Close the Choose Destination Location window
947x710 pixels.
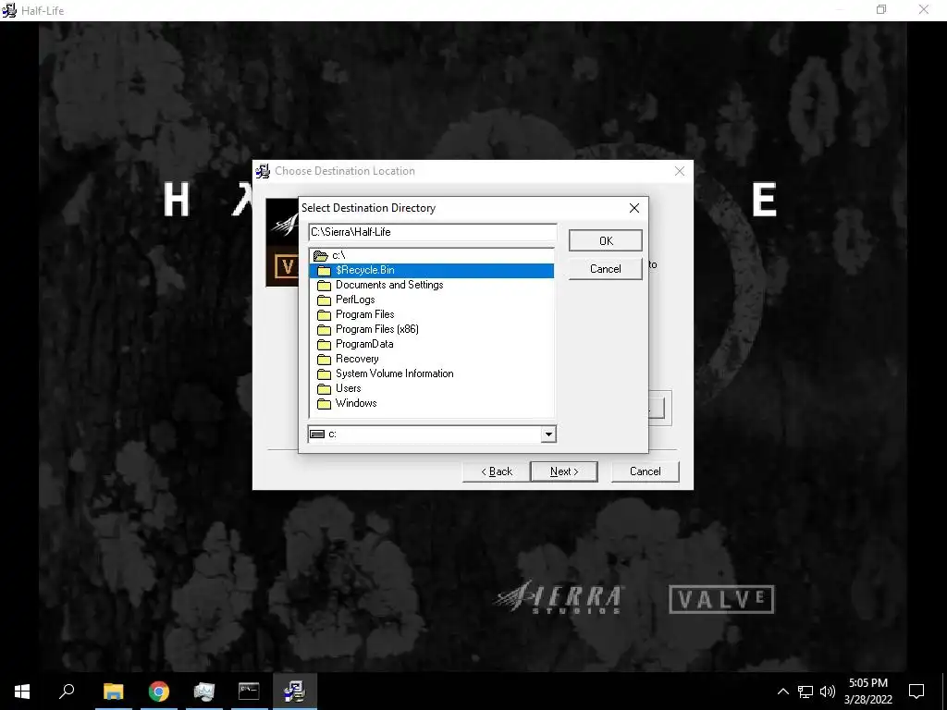click(680, 171)
